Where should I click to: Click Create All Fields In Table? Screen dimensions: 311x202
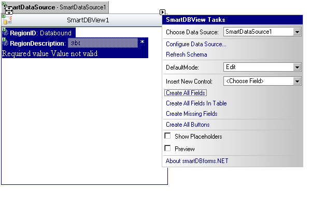tap(196, 103)
